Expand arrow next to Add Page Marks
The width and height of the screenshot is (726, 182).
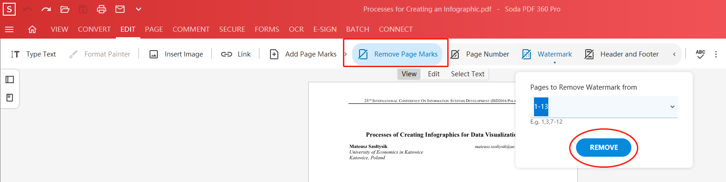(346, 54)
